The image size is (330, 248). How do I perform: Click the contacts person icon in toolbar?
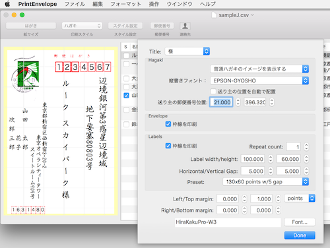185,26
